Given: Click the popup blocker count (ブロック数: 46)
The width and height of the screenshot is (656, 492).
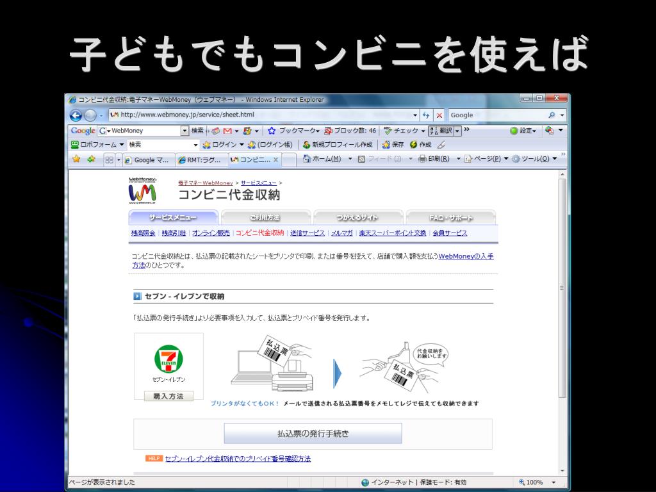Looking at the screenshot, I should (x=350, y=131).
